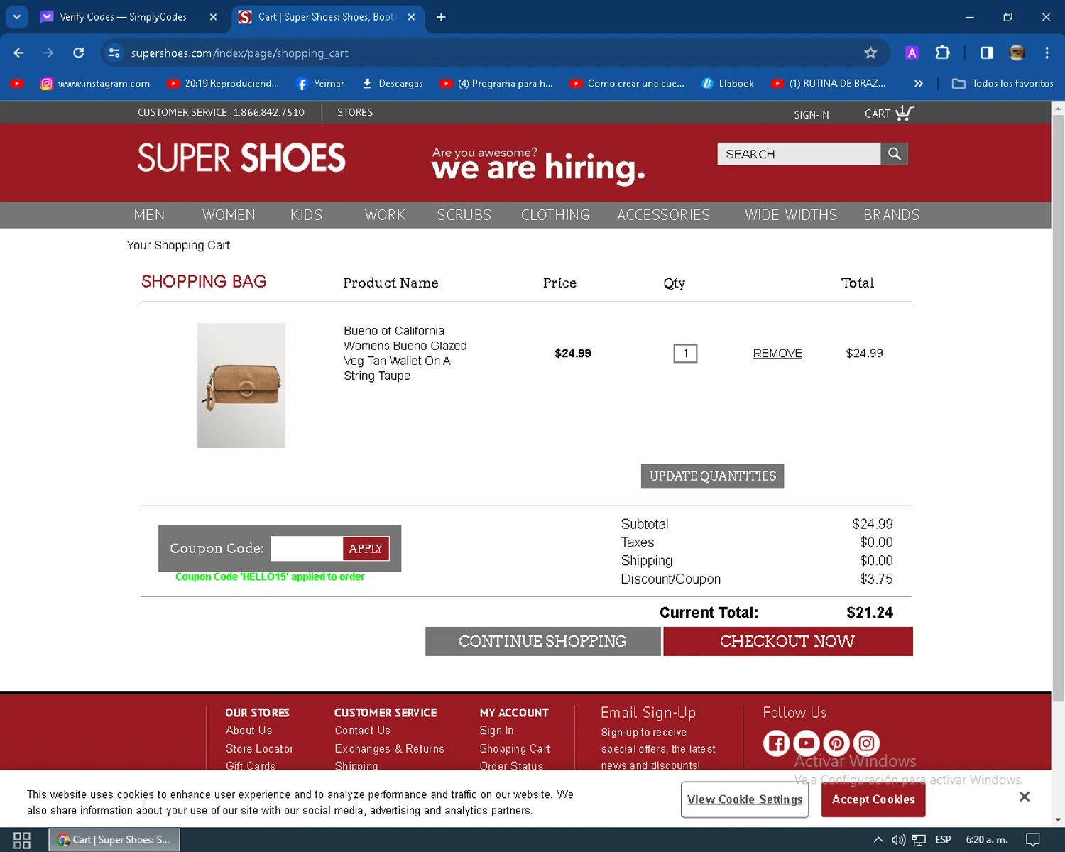Click browser forward arrow
Screen dimensions: 1065x852
point(48,53)
